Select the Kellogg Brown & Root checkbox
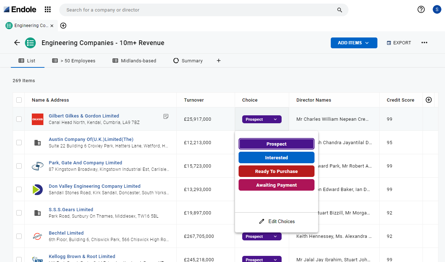445x262 pixels. (19, 259)
